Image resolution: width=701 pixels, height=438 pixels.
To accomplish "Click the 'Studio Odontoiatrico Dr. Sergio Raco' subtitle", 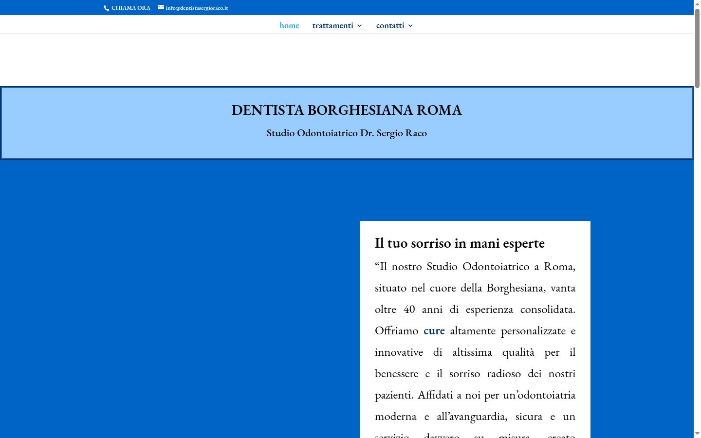I will pyautogui.click(x=347, y=133).
